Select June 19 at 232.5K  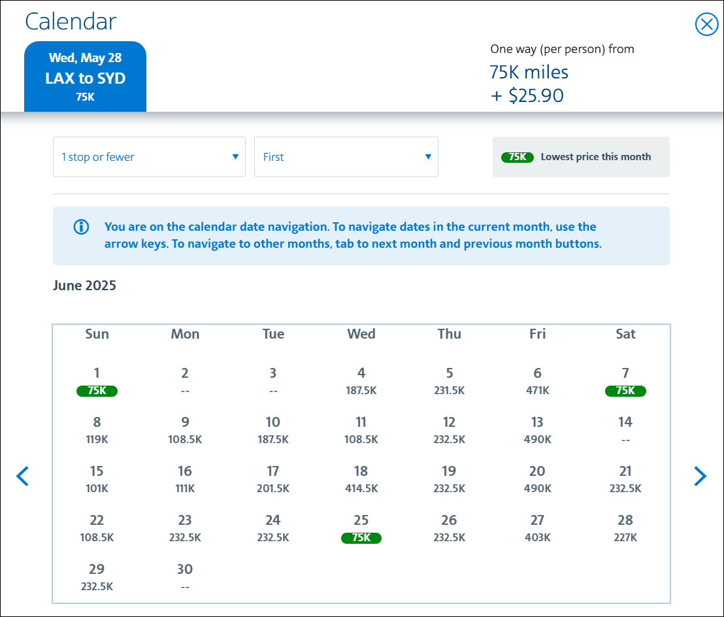450,479
